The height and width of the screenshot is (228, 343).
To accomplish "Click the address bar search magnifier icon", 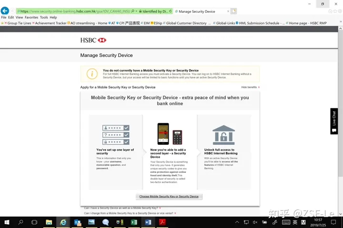I will click(x=133, y=11).
